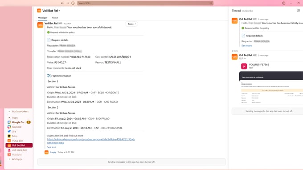
Task: Click Voll Bot Rel avatar on main message
Action: tap(40, 25)
